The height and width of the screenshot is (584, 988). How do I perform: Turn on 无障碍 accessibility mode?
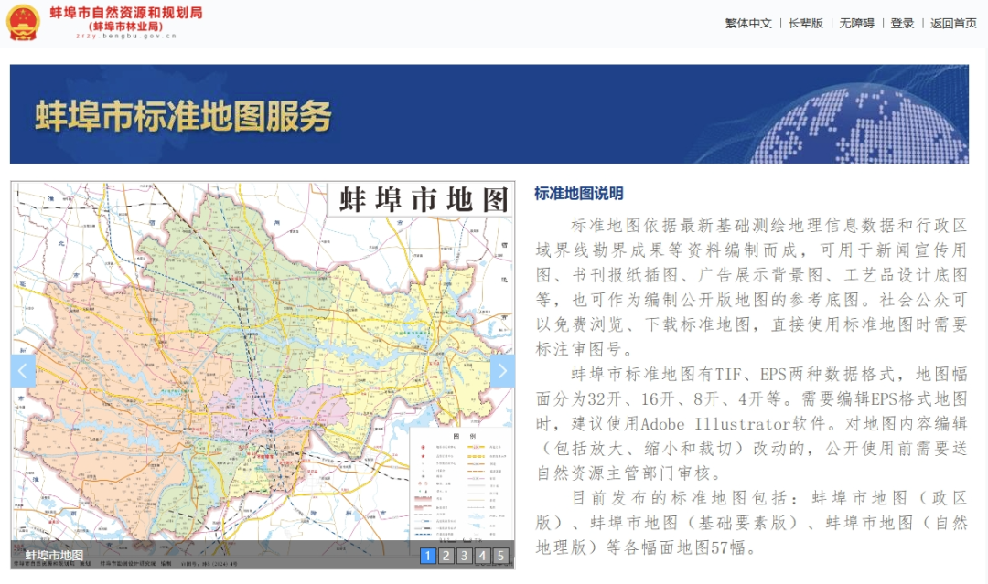tap(856, 24)
